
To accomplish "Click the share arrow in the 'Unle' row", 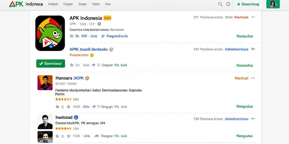I will click(x=97, y=136).
